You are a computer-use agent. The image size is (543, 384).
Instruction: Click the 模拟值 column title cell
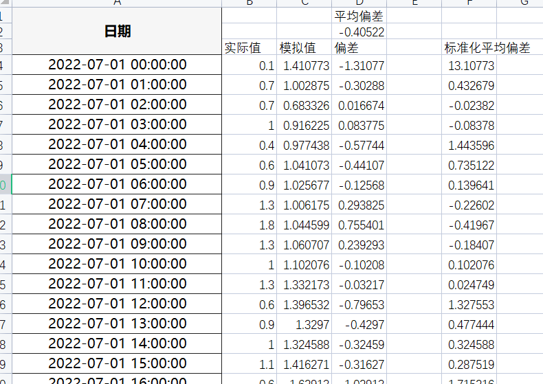(304, 48)
